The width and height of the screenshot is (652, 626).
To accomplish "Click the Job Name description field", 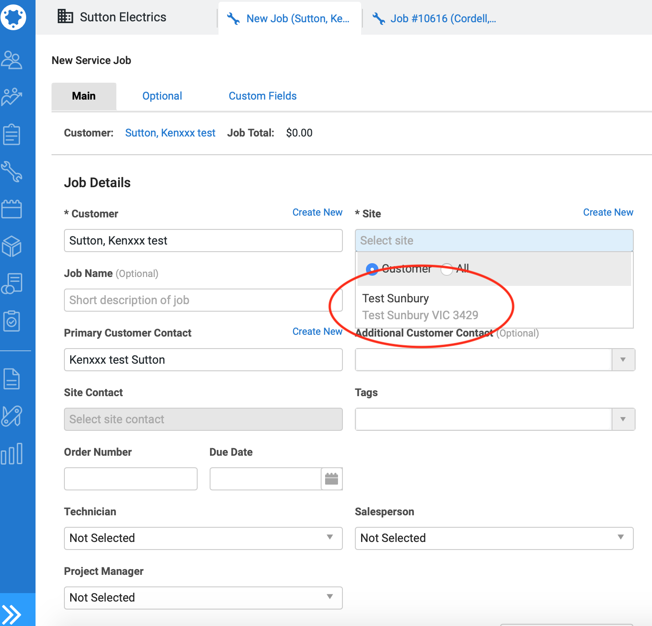I will 203,300.
